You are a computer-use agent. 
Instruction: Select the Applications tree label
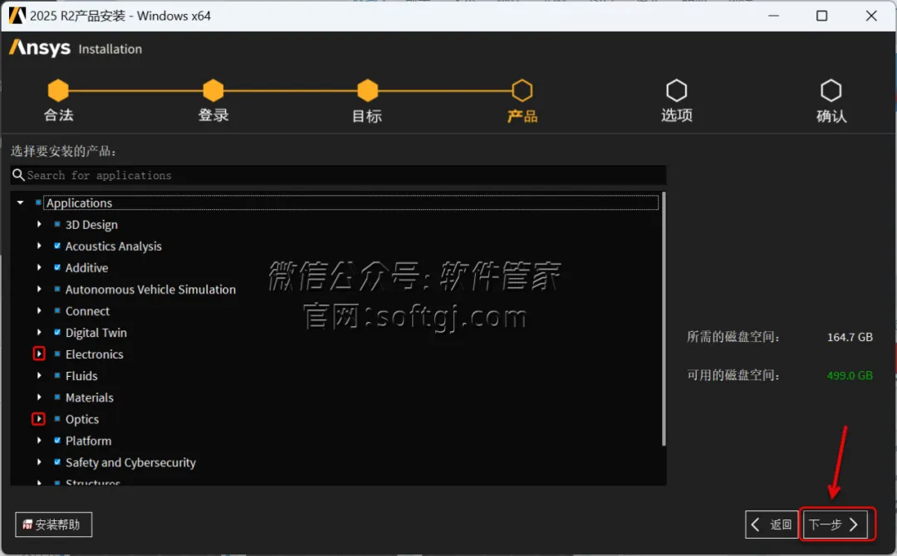pyautogui.click(x=79, y=202)
